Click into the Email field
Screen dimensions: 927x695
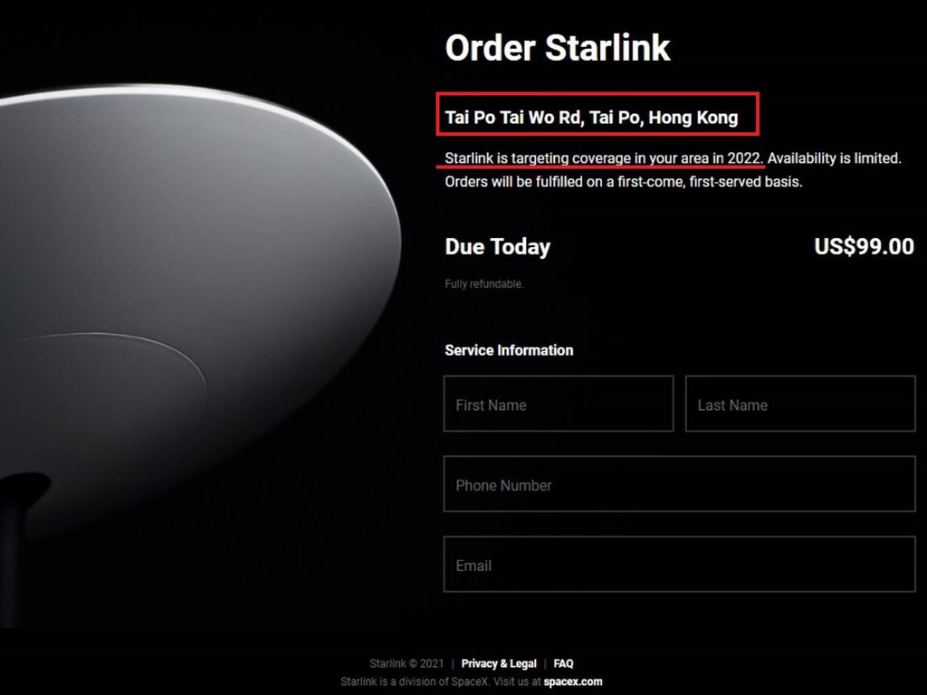680,565
